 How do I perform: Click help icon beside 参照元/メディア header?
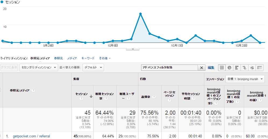(33, 91)
